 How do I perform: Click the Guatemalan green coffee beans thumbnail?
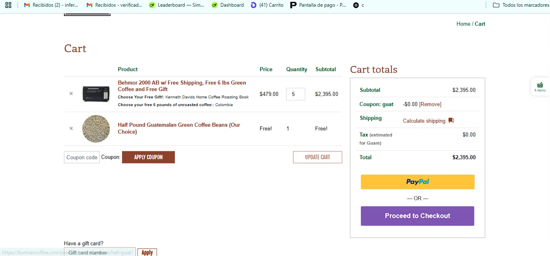tap(96, 129)
